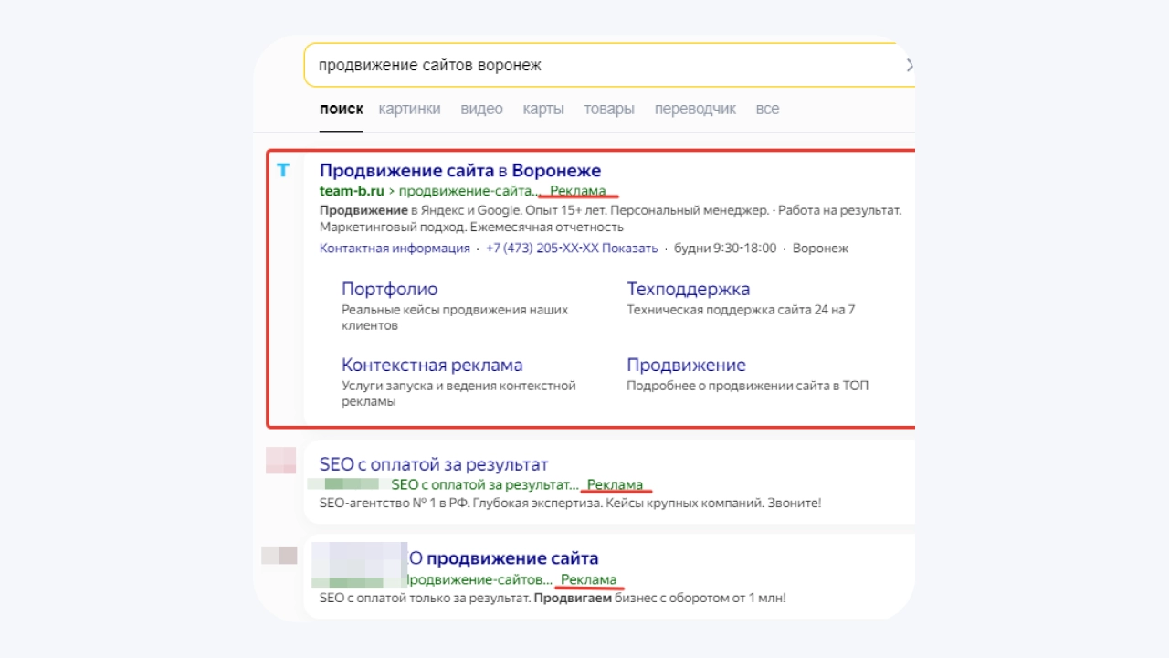Viewport: 1169px width, 658px height.
Task: Expand the 'все' services menu
Action: 767,109
